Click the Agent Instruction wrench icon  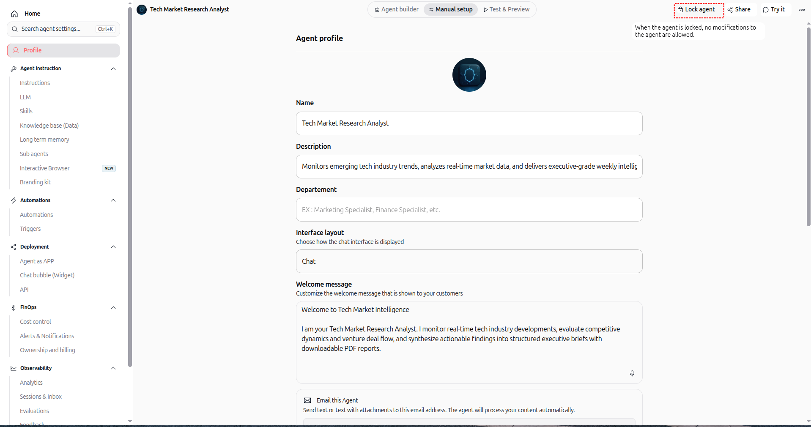14,68
